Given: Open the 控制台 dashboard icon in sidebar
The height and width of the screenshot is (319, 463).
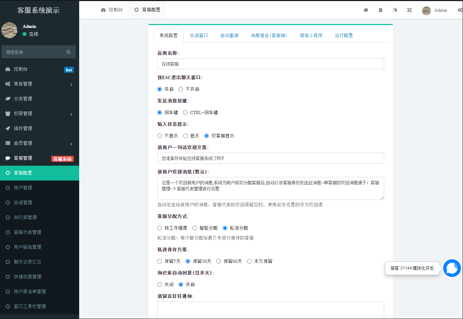Looking at the screenshot, I should [8, 69].
